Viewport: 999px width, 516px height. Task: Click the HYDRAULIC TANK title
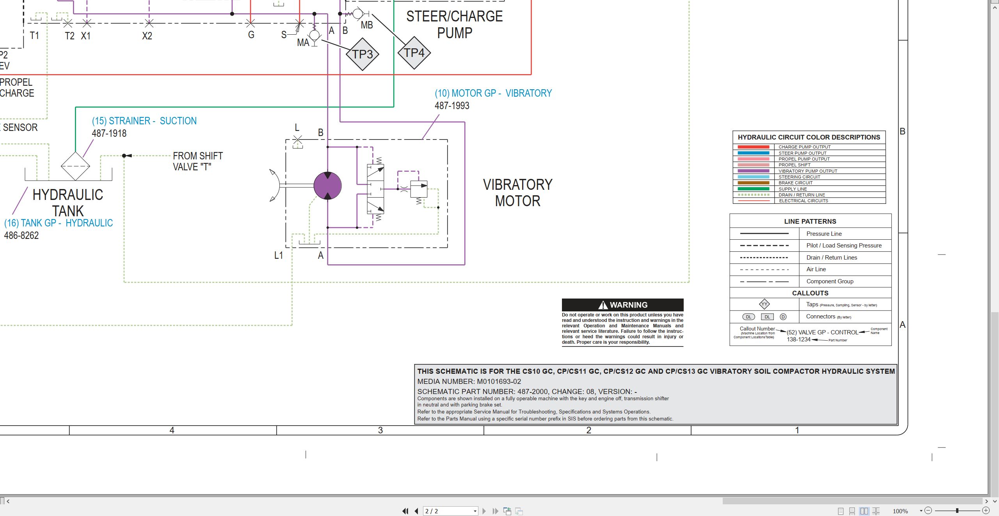[x=68, y=203]
